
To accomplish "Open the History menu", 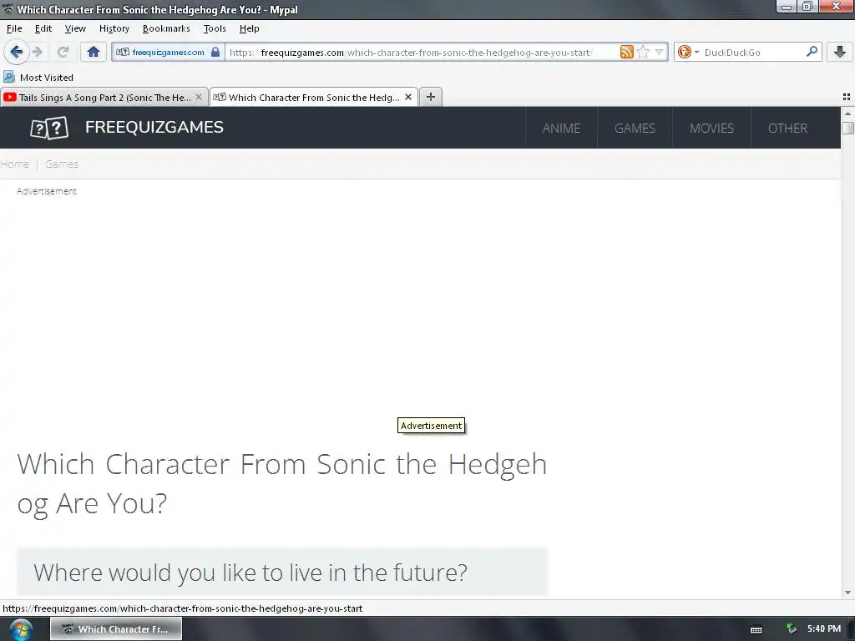I will pos(114,28).
